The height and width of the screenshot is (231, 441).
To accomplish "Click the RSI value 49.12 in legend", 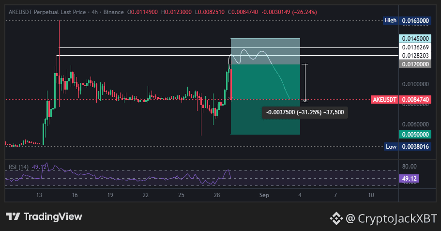I will 39,167.
